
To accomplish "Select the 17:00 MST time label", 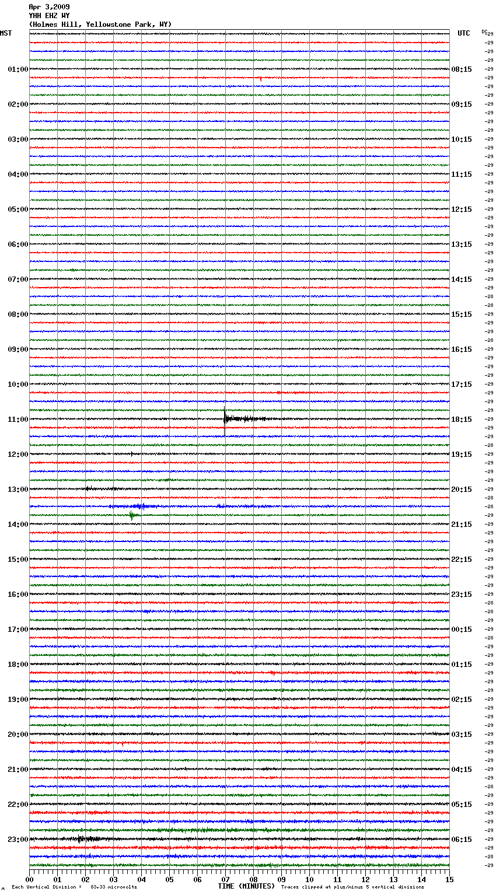I will [18, 630].
